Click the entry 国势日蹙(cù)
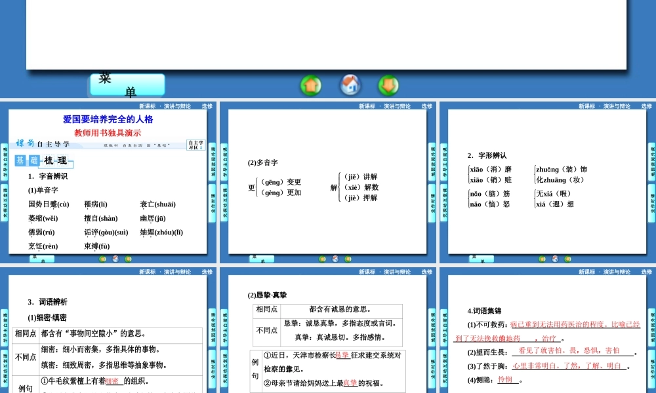This screenshot has height=393, width=656. coord(49,204)
